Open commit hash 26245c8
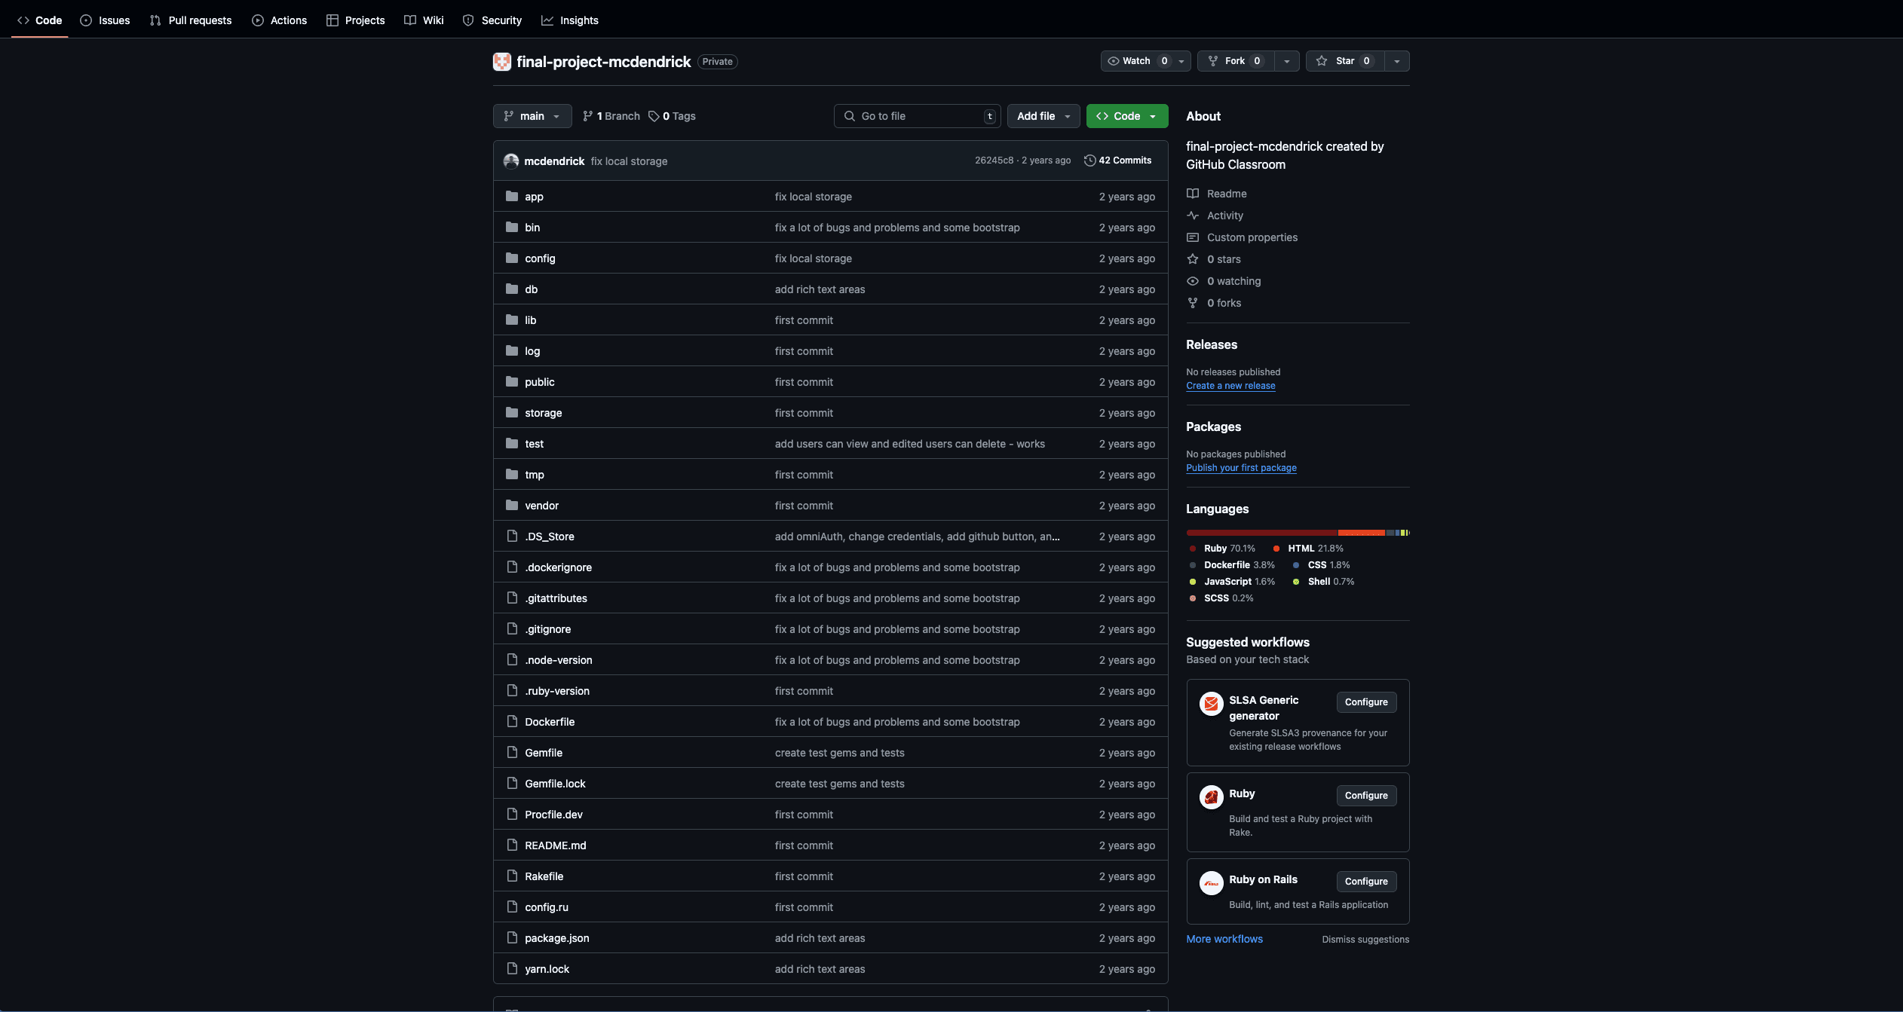This screenshot has width=1903, height=1012. click(x=994, y=161)
